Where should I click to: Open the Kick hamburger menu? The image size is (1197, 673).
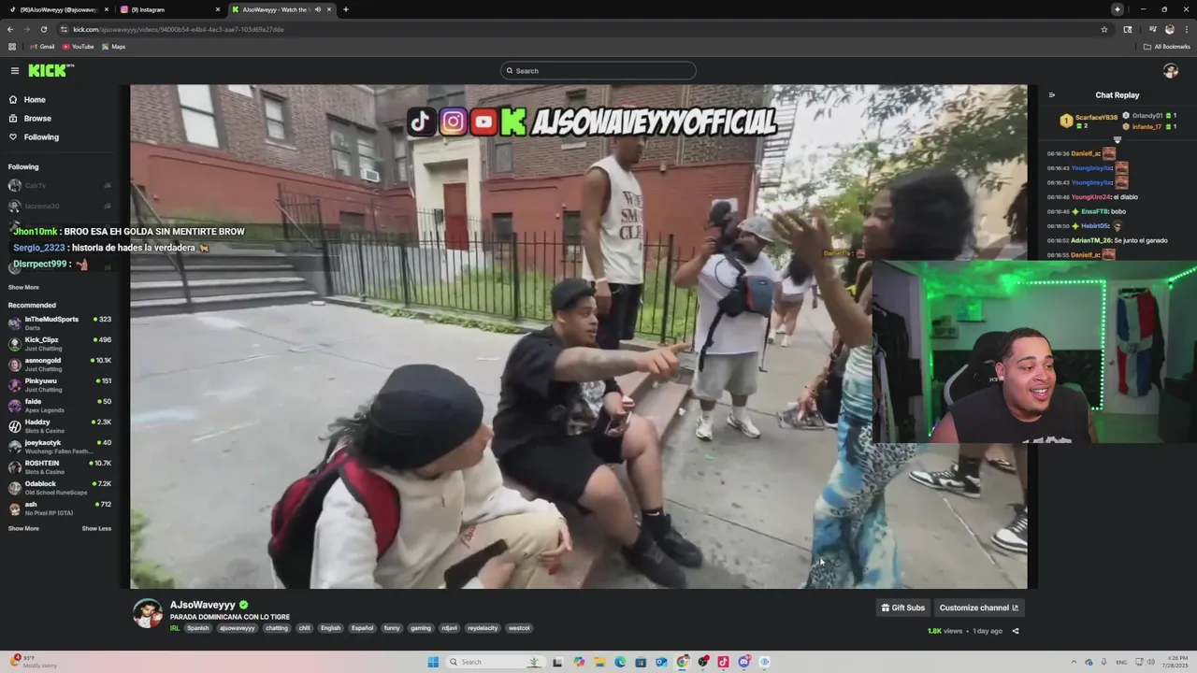click(x=15, y=71)
